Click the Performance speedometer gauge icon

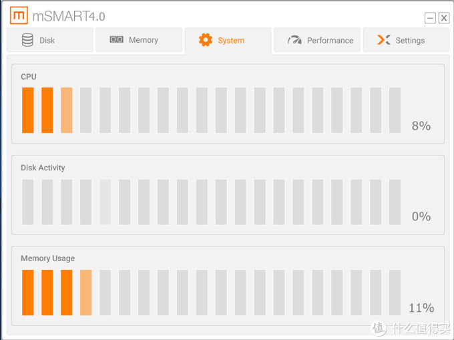(x=294, y=40)
